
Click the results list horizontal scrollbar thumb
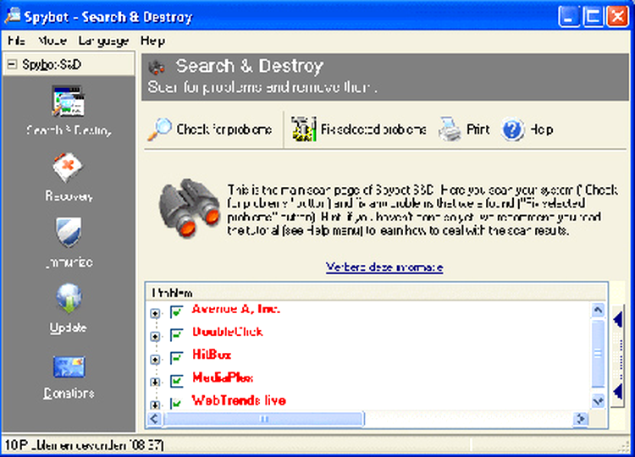263,419
